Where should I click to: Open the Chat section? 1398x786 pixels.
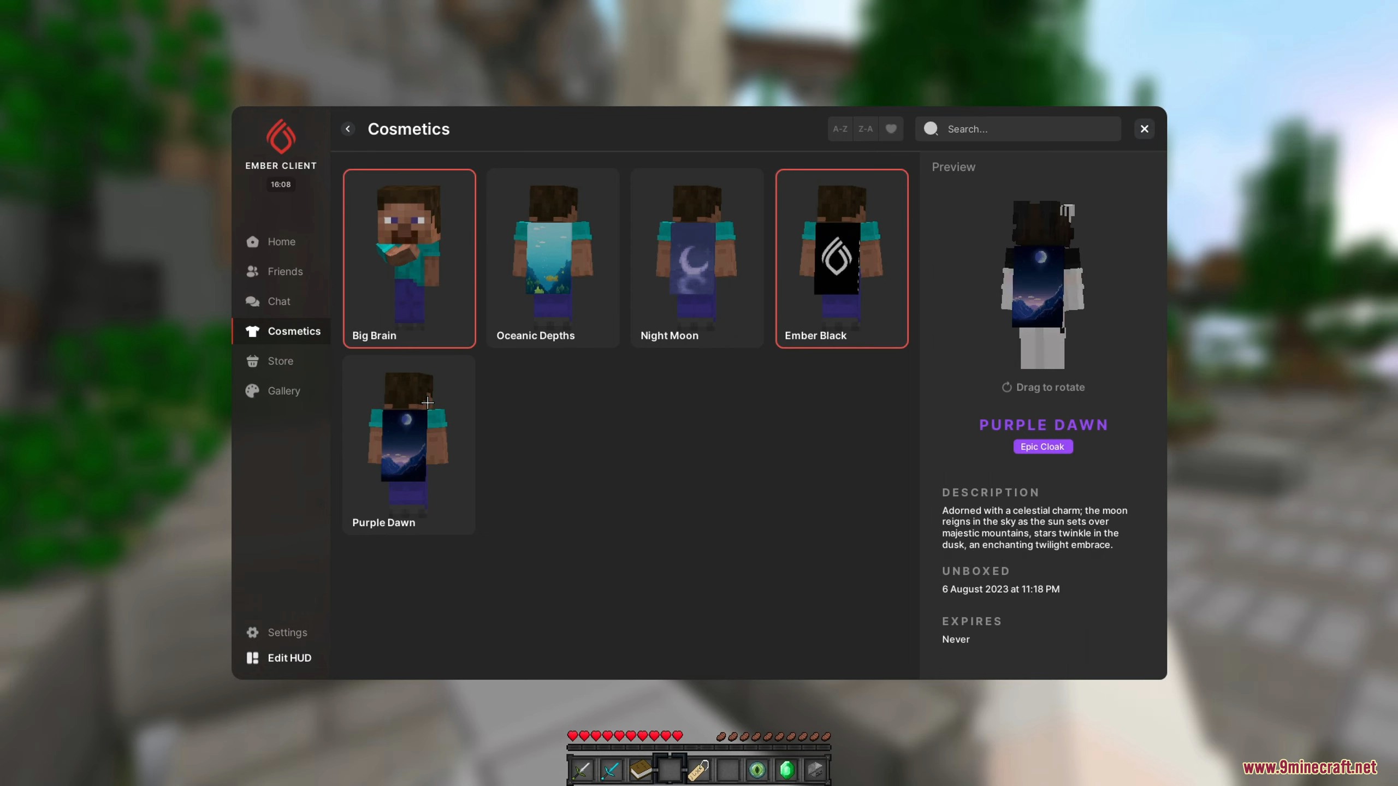pos(281,301)
